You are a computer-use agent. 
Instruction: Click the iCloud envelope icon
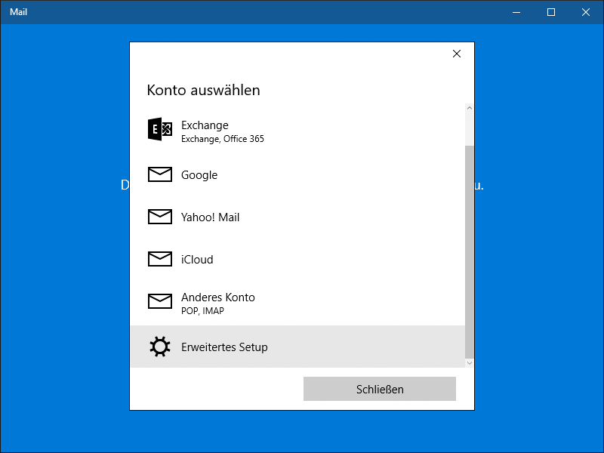160,259
